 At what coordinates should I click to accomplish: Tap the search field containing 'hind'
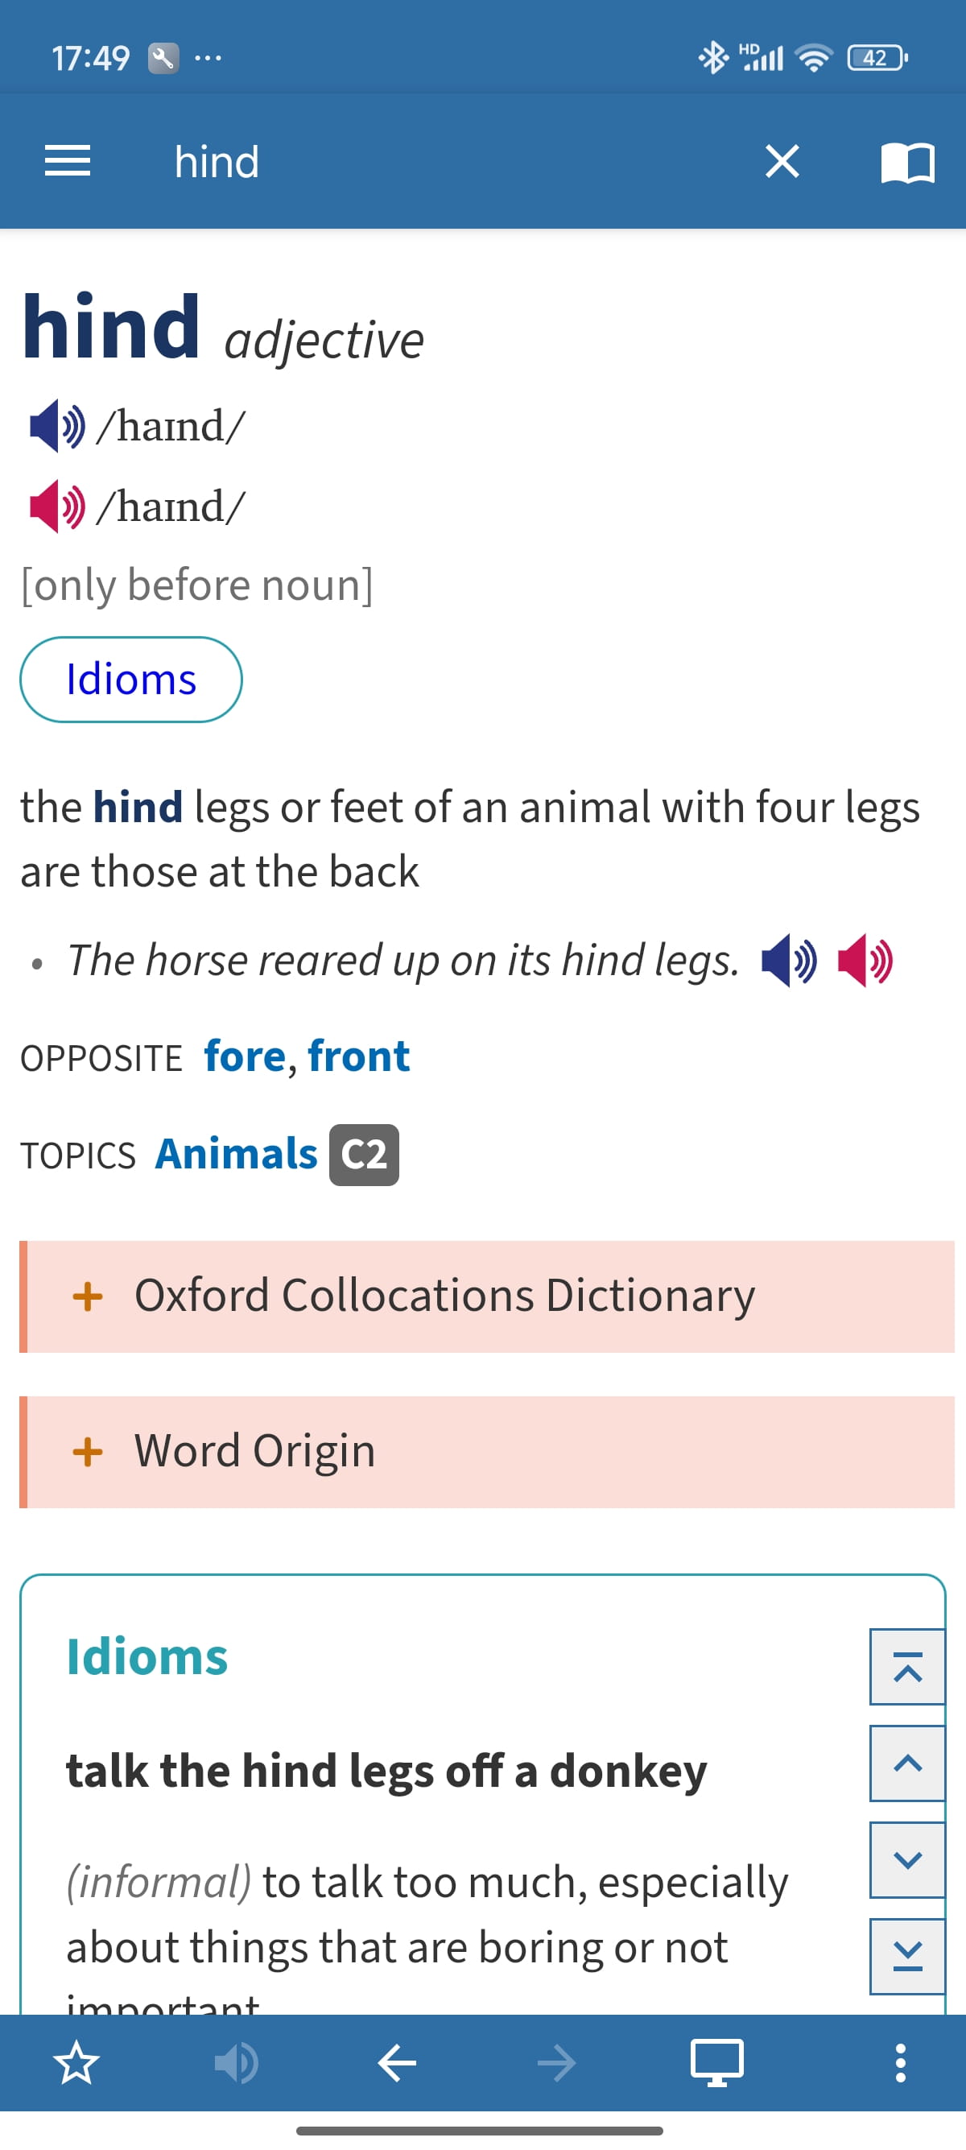[x=451, y=161]
